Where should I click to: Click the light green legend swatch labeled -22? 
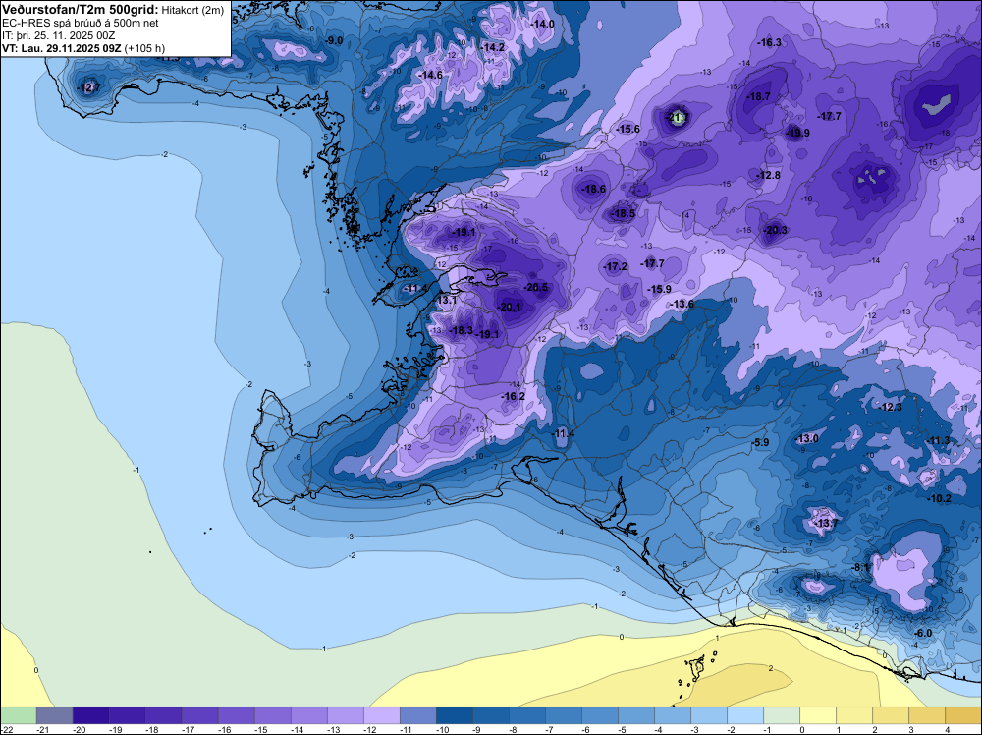[x=18, y=715]
